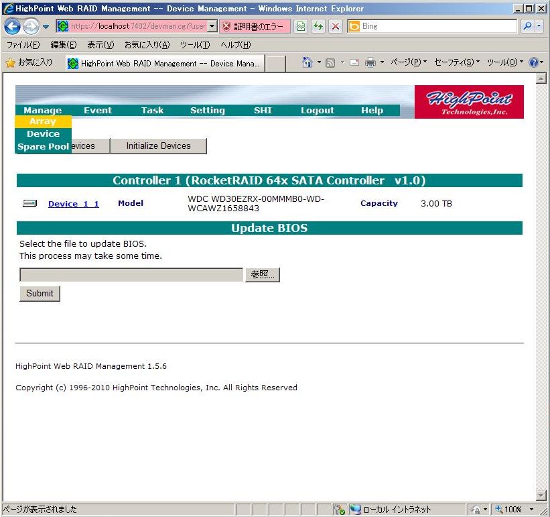Click the HighPoint Technologies logo
This screenshot has height=517, width=550.
469,102
